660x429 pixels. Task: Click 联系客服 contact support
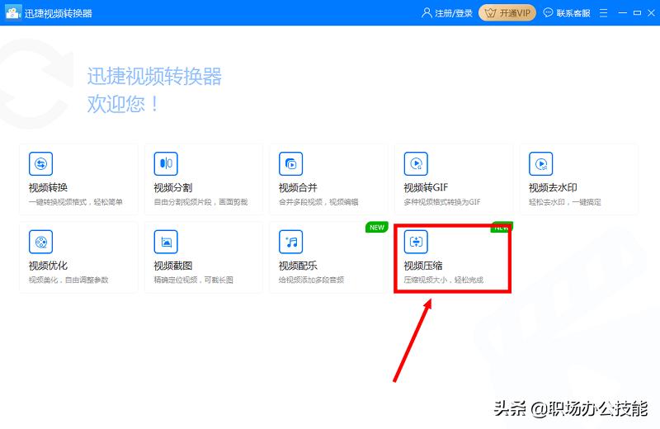click(x=573, y=13)
